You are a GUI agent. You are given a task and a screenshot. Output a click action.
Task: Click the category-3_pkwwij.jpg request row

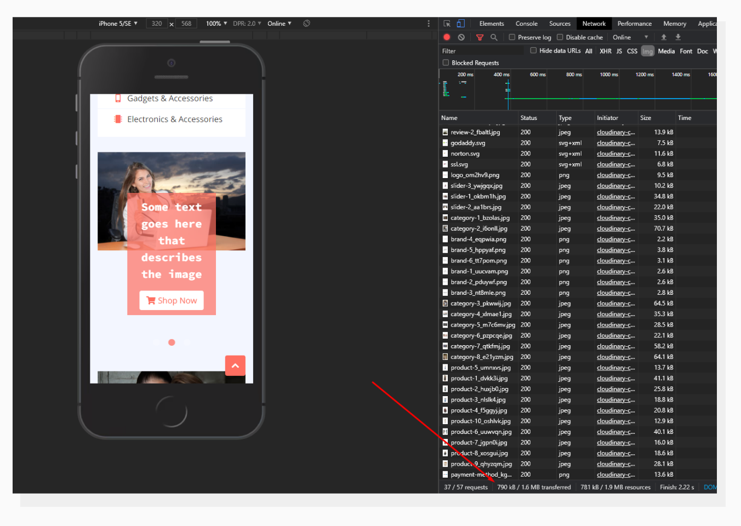[481, 303]
